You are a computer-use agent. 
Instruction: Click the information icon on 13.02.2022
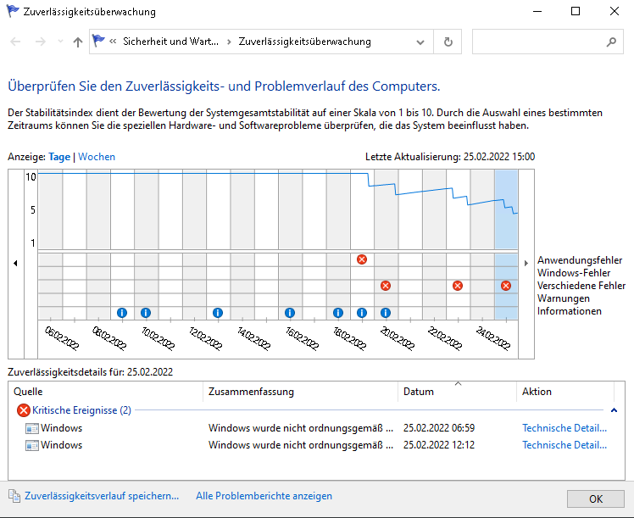coord(218,313)
